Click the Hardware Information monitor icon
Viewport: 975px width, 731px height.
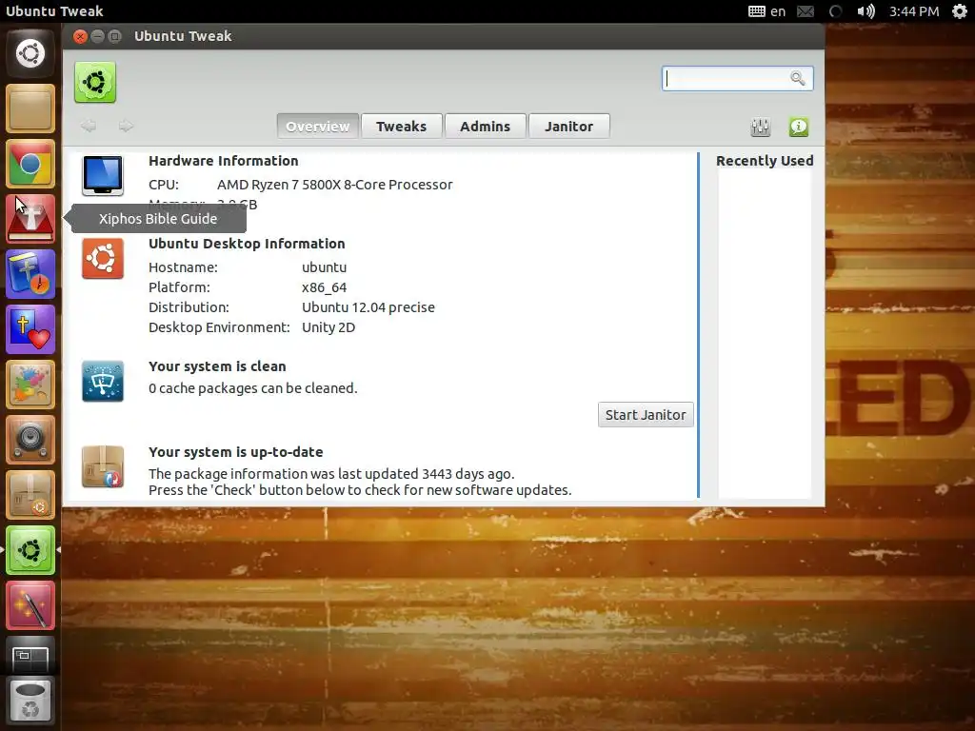[103, 175]
